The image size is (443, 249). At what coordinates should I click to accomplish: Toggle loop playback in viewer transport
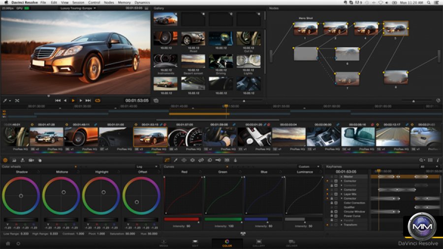click(x=97, y=100)
